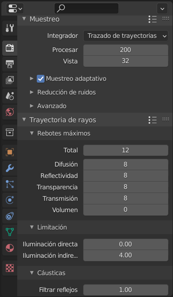Open the properties options dropdown

[162, 9]
